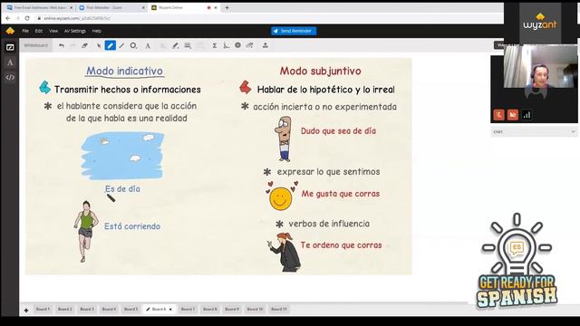Click the connection signal strength icon
Image resolution: width=580 pixels, height=326 pixels.
tap(527, 115)
